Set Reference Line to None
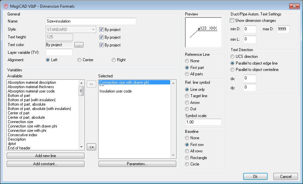 [x=187, y=61]
